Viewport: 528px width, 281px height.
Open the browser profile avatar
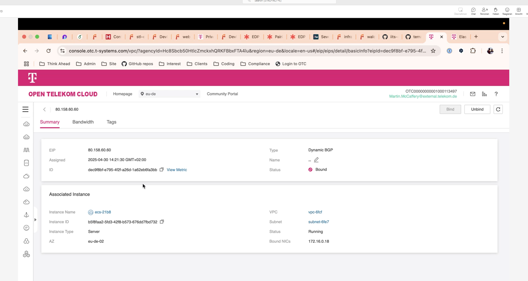(490, 51)
